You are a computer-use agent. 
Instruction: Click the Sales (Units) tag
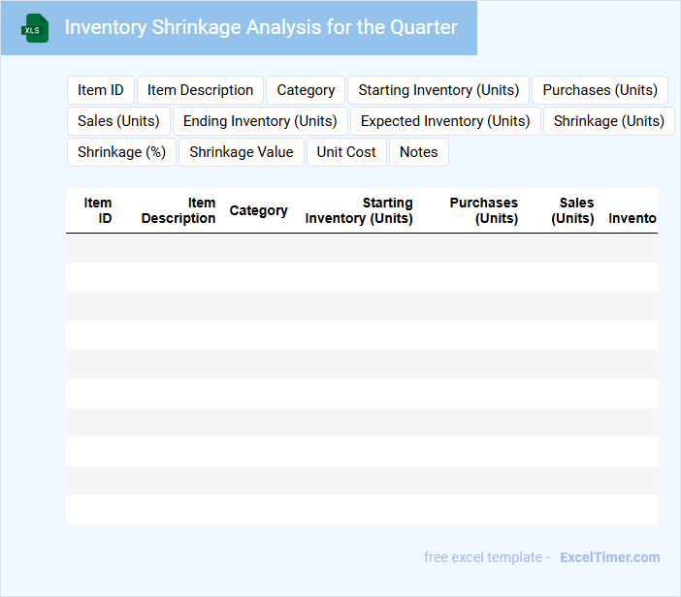click(118, 121)
